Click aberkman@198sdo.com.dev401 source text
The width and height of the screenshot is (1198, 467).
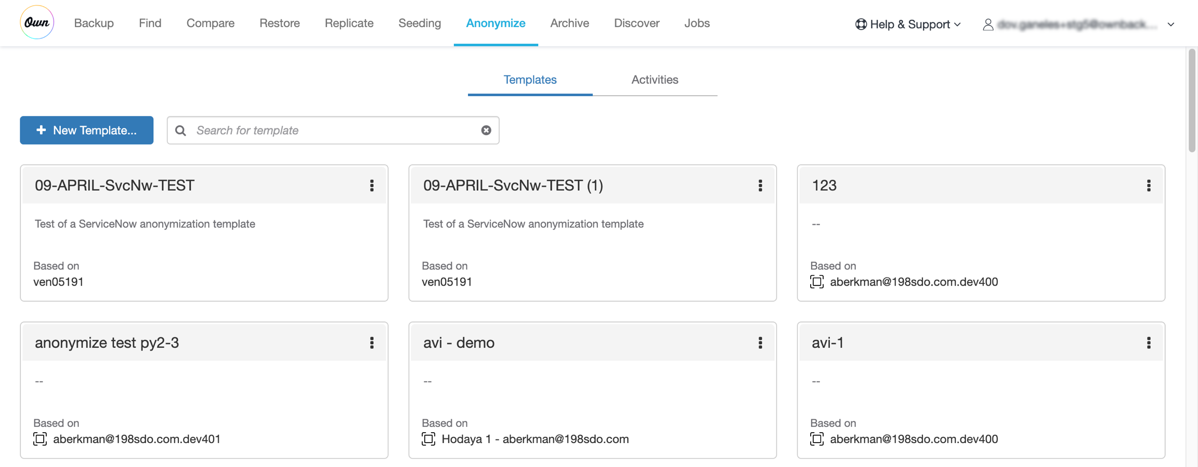[137, 439]
